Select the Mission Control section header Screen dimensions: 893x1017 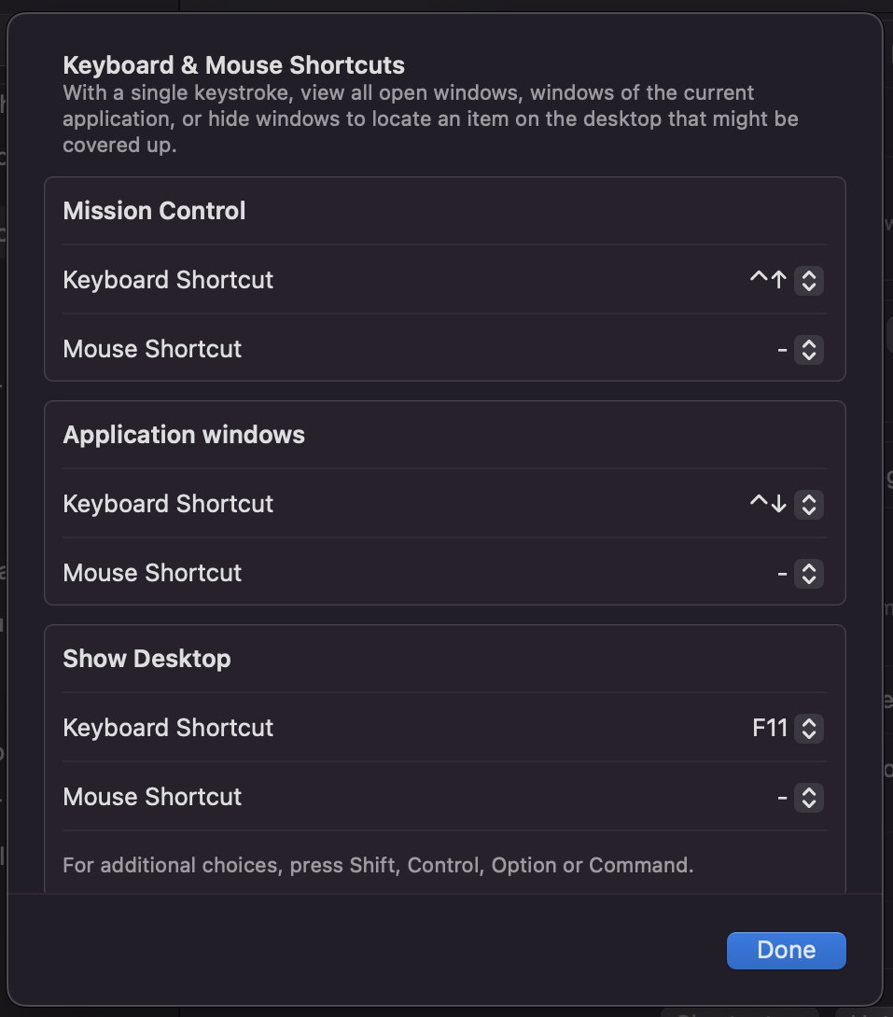pyautogui.click(x=154, y=211)
